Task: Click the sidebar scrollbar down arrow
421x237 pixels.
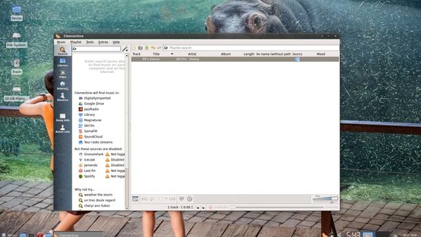Action: point(127,208)
